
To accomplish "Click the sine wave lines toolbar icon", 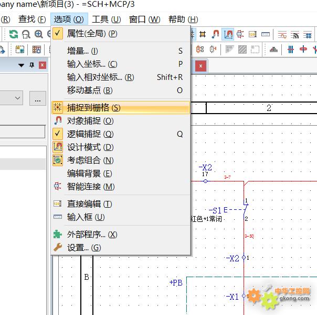I will [x=282, y=35].
